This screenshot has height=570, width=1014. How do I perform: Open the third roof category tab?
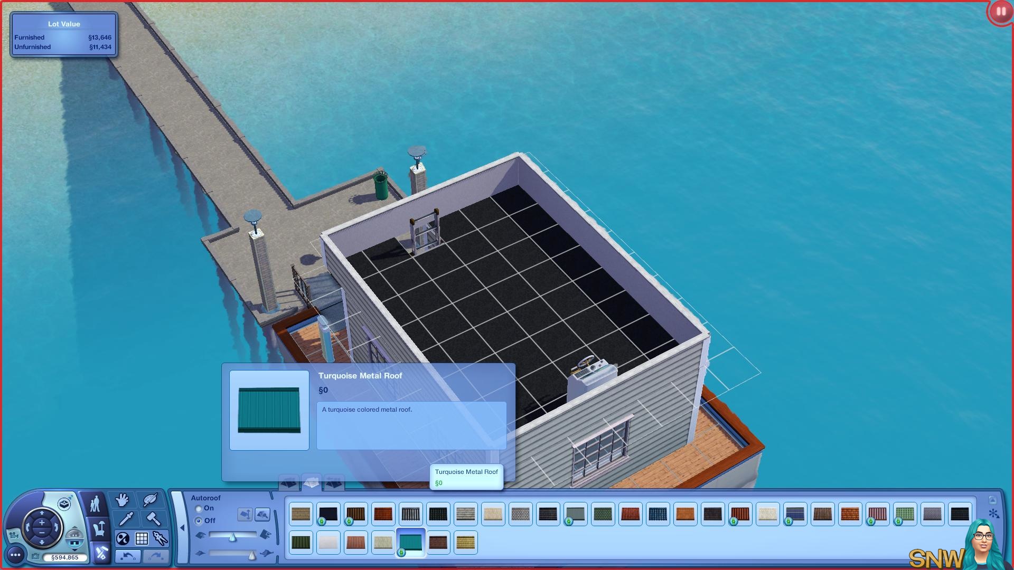pos(333,482)
